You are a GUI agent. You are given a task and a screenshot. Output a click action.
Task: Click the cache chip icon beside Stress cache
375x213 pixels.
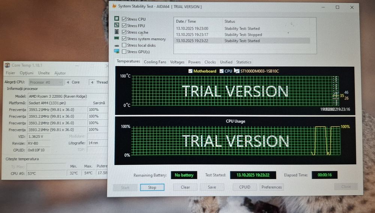point(117,31)
